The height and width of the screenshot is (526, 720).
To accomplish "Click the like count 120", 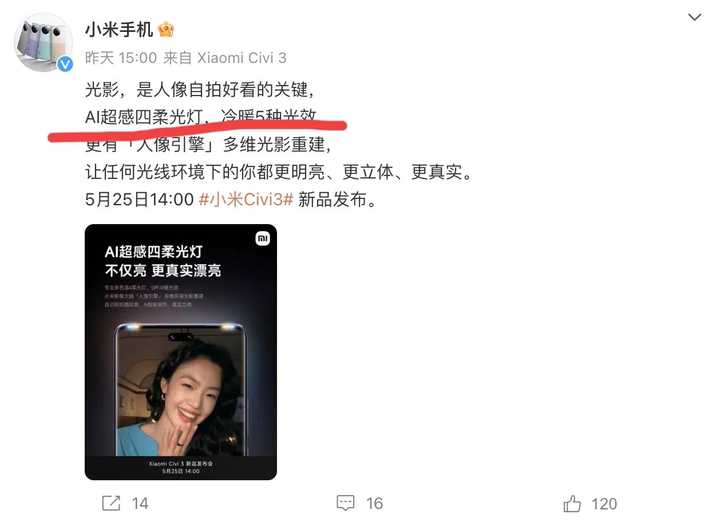I will click(x=604, y=504).
